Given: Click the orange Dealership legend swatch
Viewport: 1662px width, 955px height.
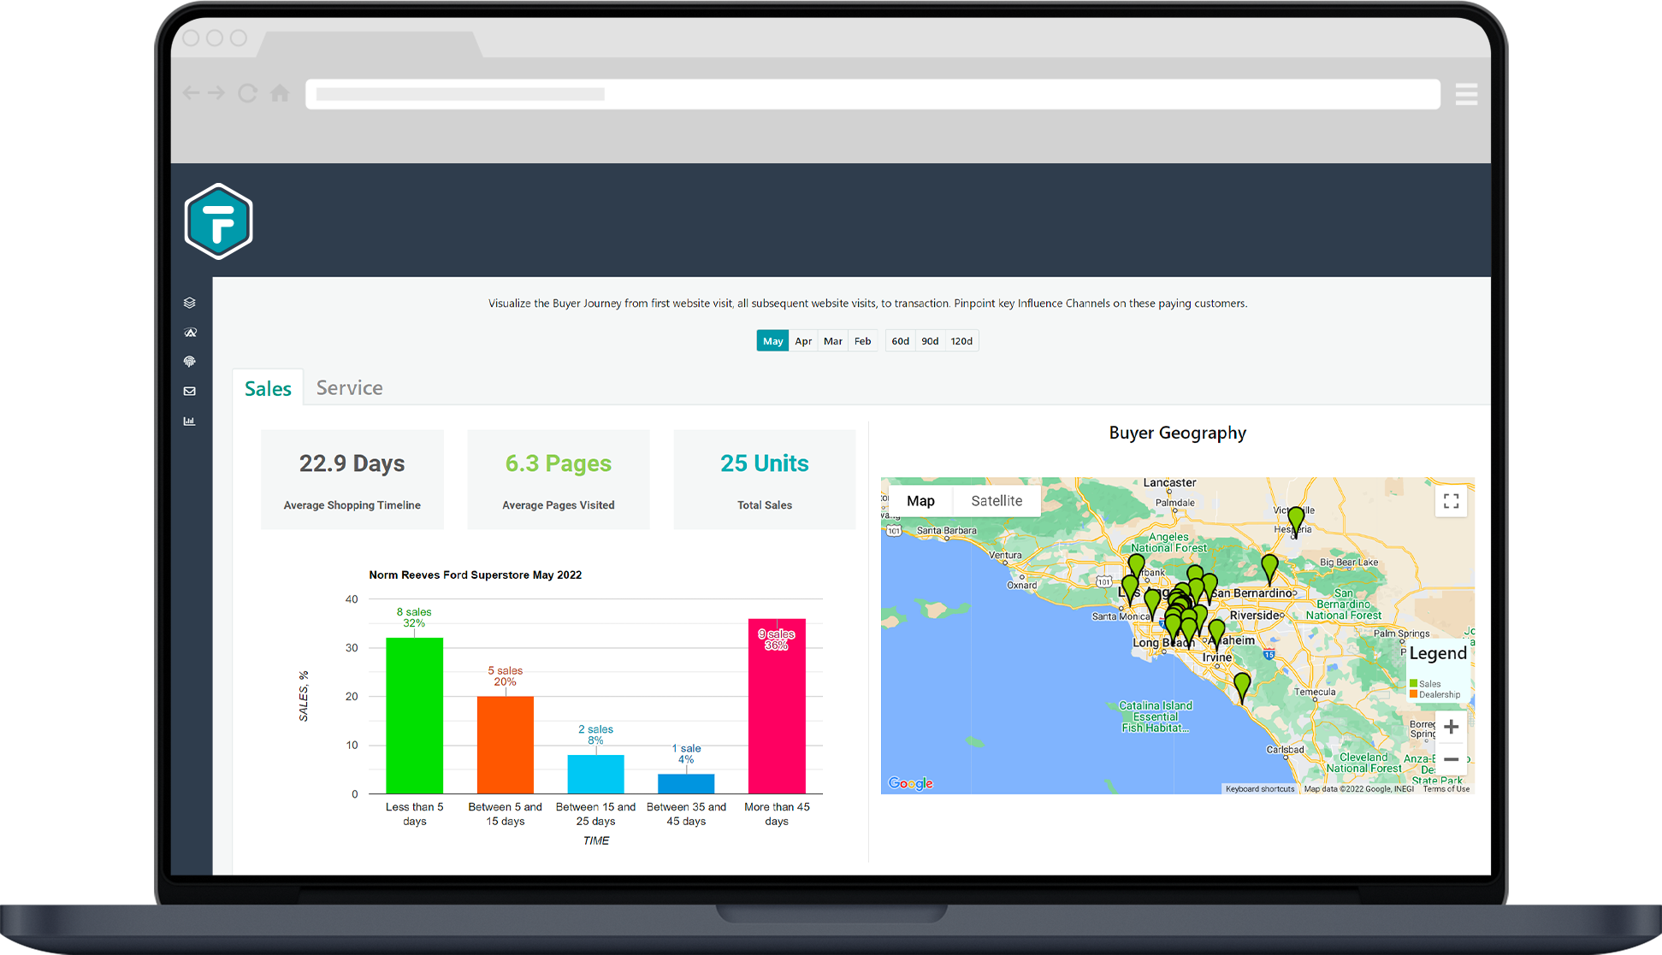Looking at the screenshot, I should point(1413,693).
